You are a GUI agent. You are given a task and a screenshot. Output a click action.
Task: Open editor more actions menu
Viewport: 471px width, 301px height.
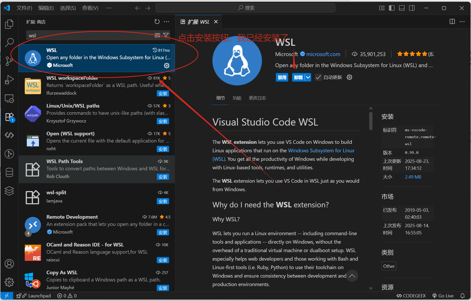462,22
